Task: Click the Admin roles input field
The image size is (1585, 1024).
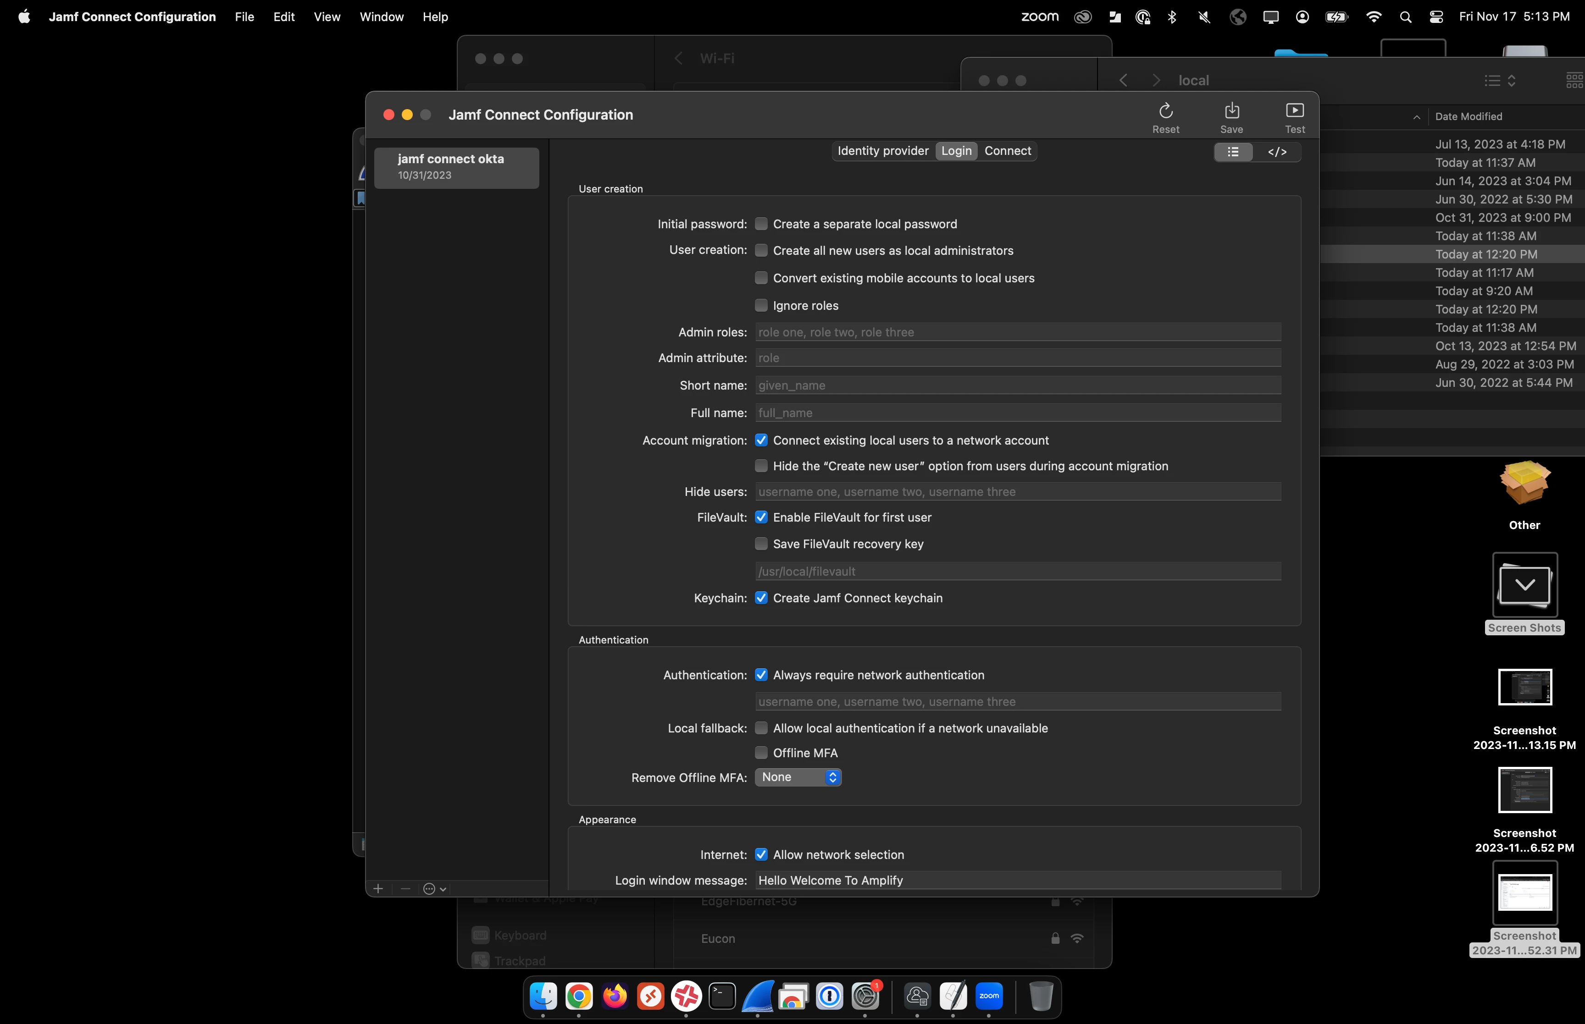Action: pyautogui.click(x=1018, y=332)
